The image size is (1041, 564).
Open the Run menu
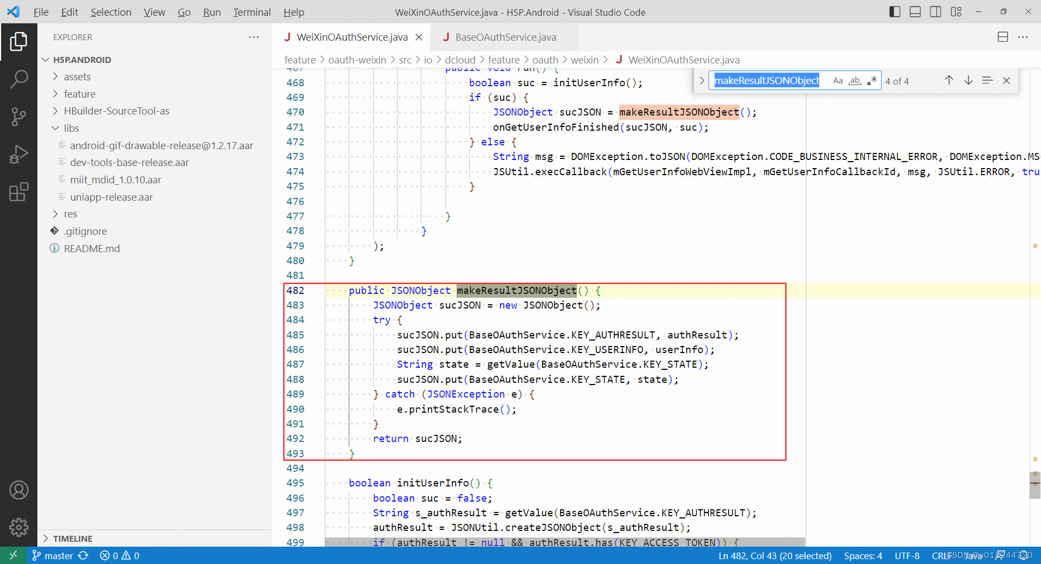[211, 12]
